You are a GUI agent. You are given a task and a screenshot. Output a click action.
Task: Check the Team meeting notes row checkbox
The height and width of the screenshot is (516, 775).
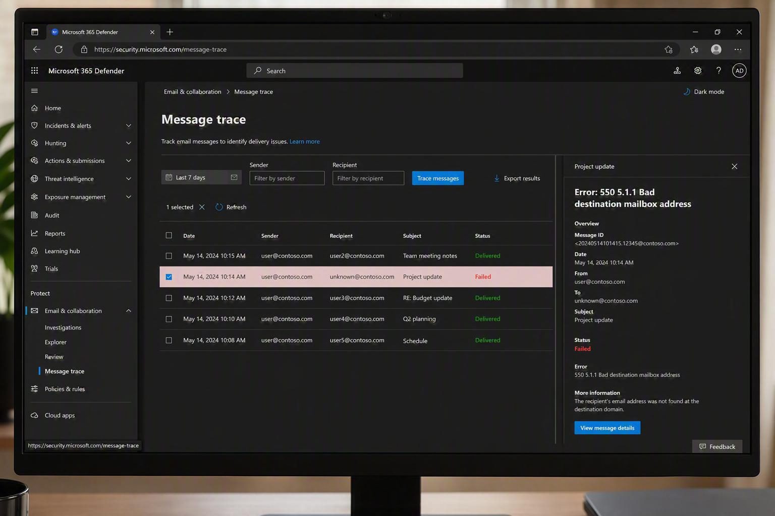coord(169,256)
